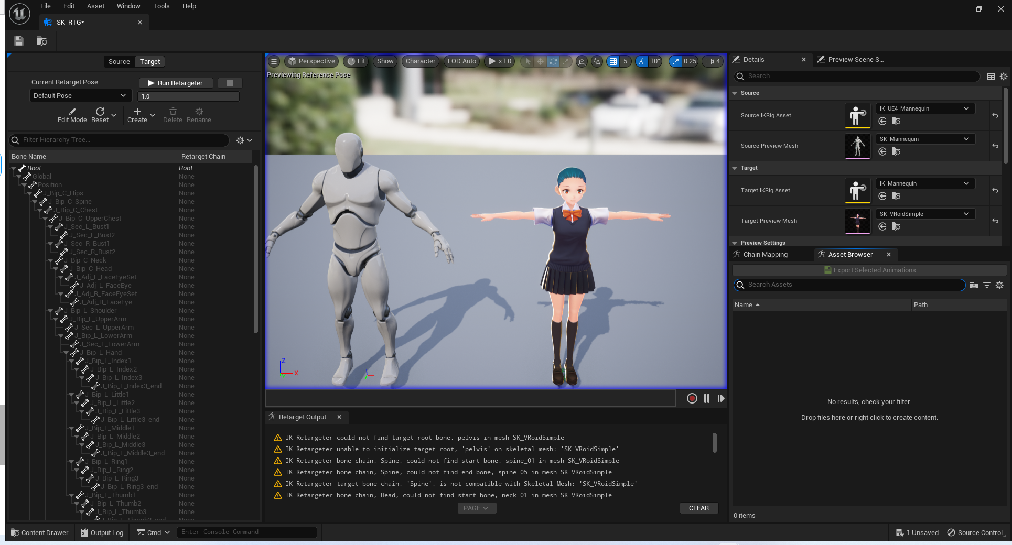Click the CLEAR button in Retarget Output
1012x545 pixels.
tap(698, 508)
